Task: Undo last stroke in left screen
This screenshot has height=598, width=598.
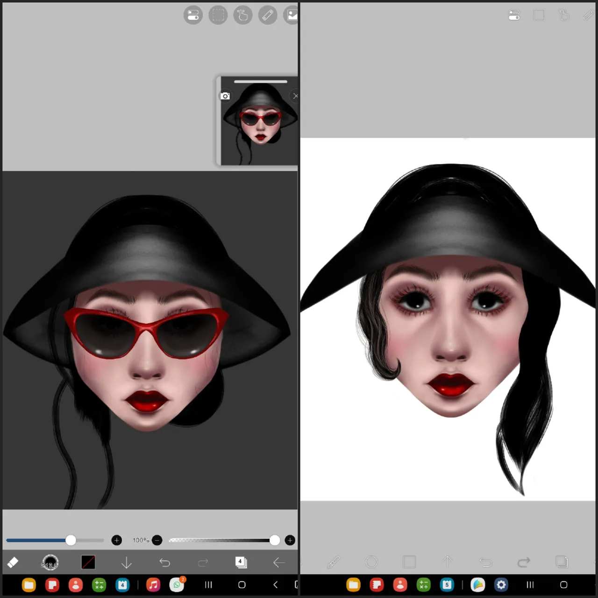Action: [164, 562]
